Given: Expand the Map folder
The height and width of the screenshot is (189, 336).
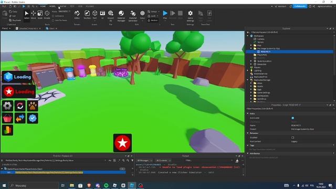Looking at the screenshot, I should click(x=251, y=46).
